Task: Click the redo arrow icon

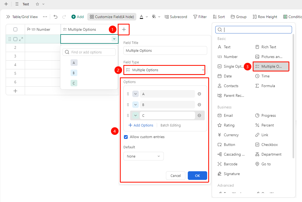Action: click(64, 17)
